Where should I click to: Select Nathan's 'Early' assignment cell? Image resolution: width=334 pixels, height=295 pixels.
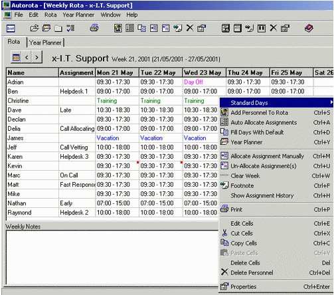tap(77, 203)
